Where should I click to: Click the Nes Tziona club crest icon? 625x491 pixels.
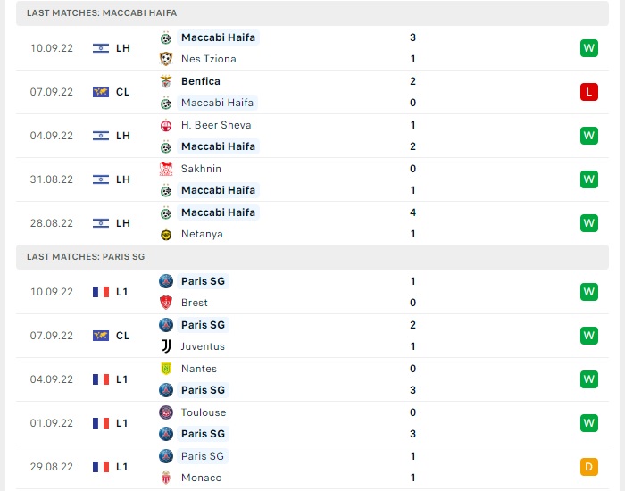(x=166, y=59)
